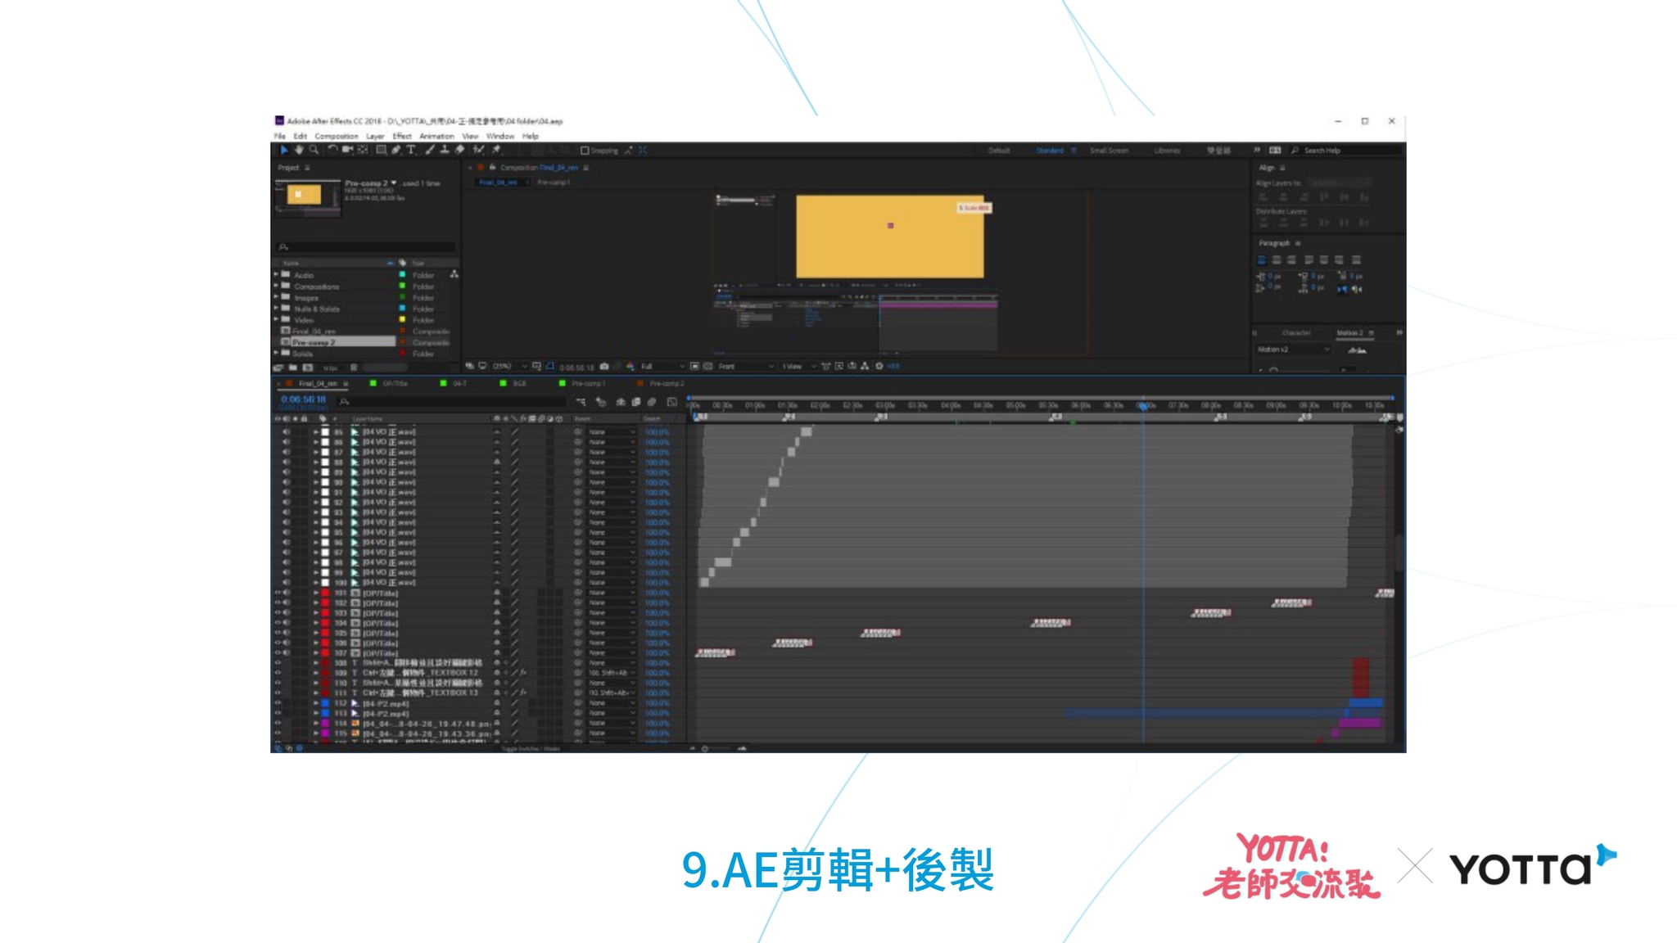The width and height of the screenshot is (1677, 943).
Task: Select the Default workspace
Action: (999, 151)
